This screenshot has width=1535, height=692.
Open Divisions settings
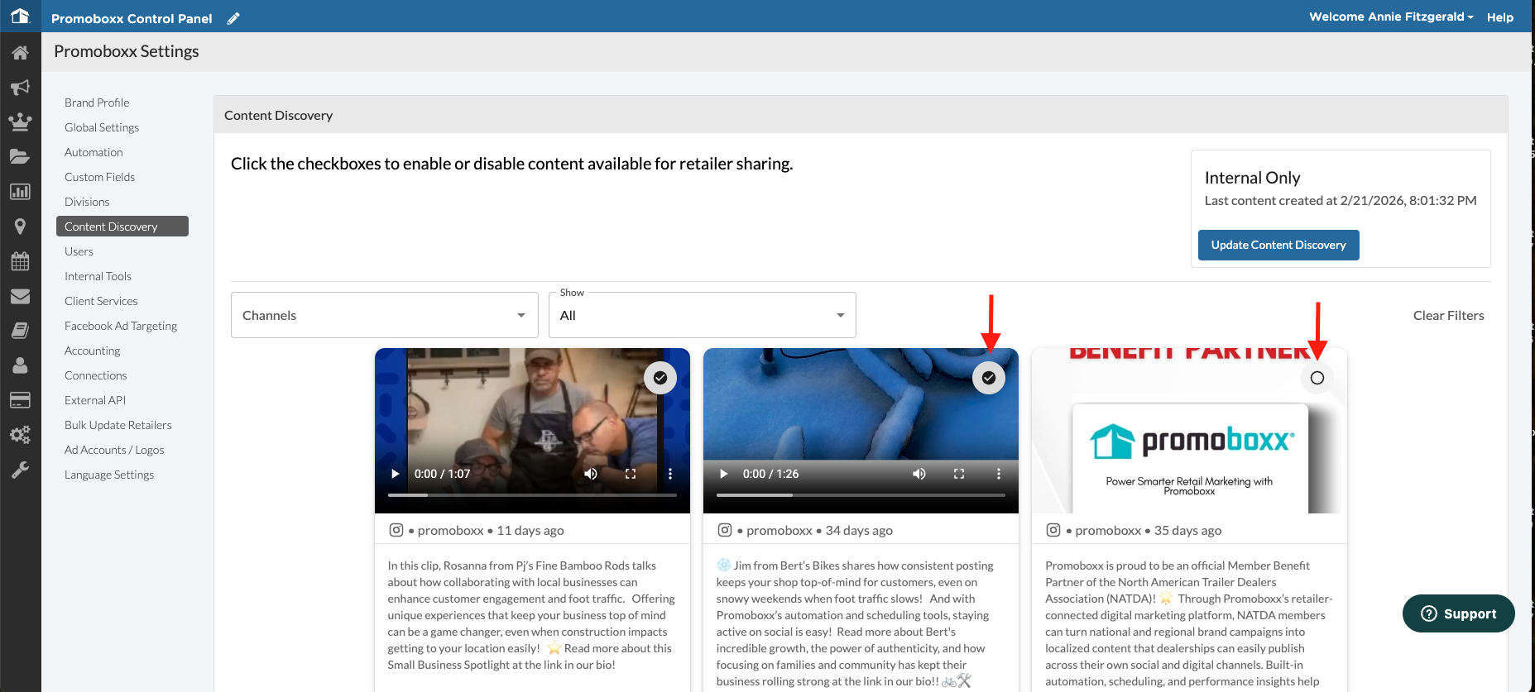coord(87,202)
